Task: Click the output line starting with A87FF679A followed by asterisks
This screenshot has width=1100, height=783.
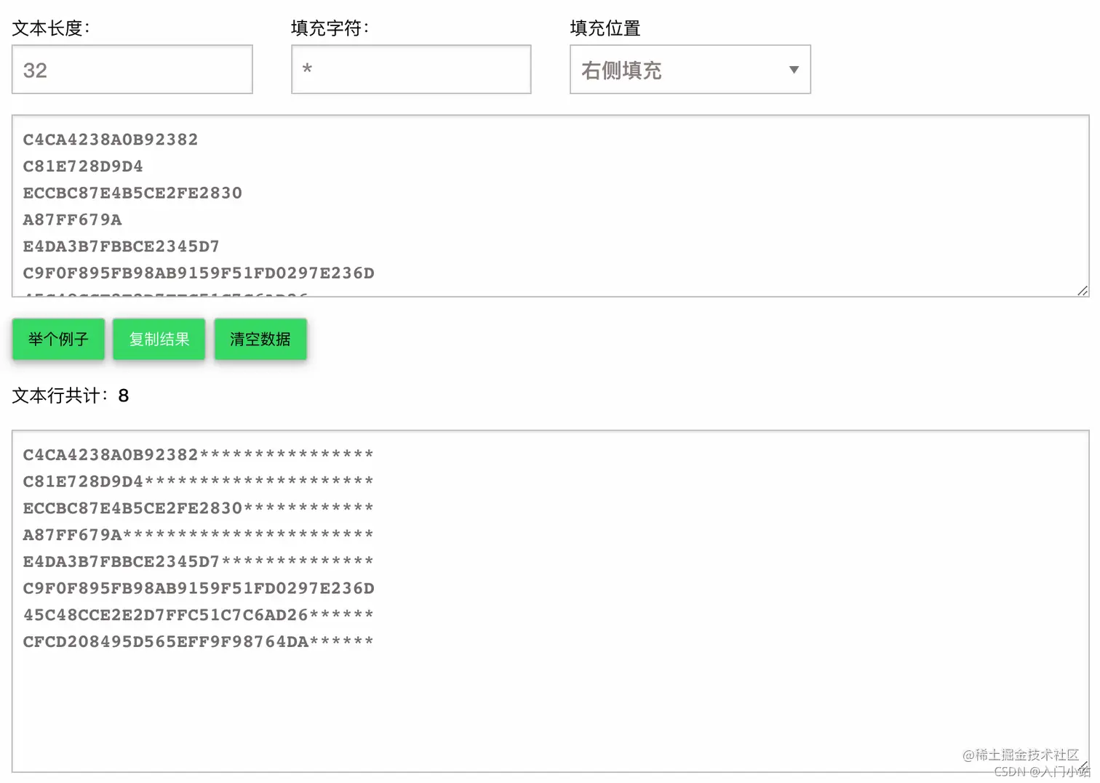Action: point(199,535)
